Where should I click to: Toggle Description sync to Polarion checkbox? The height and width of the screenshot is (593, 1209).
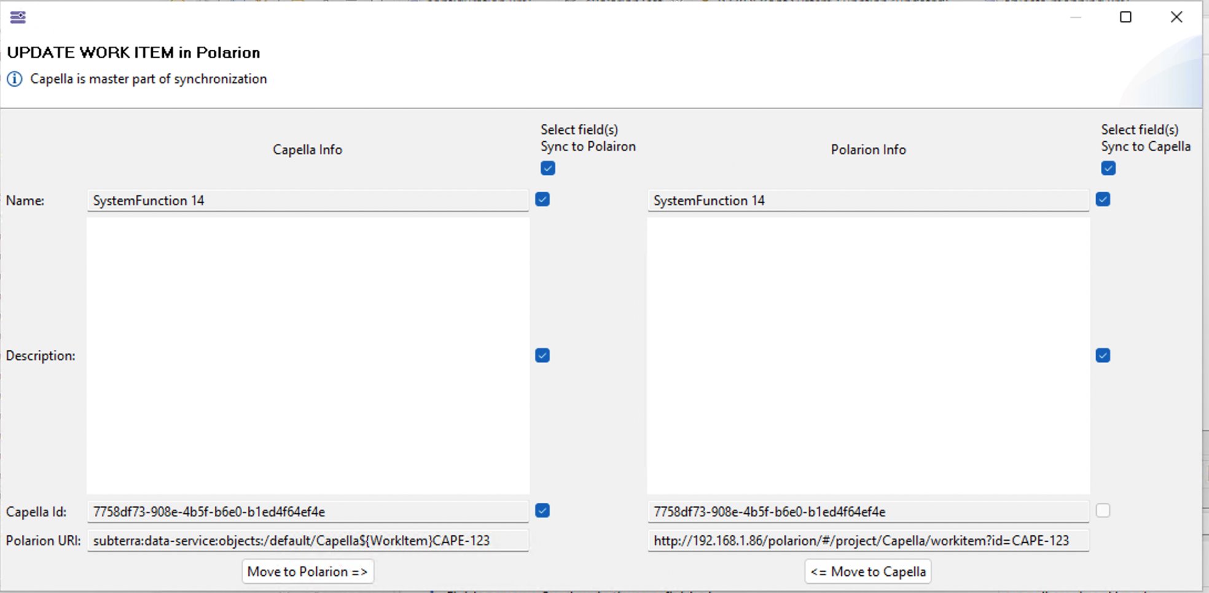pos(542,355)
